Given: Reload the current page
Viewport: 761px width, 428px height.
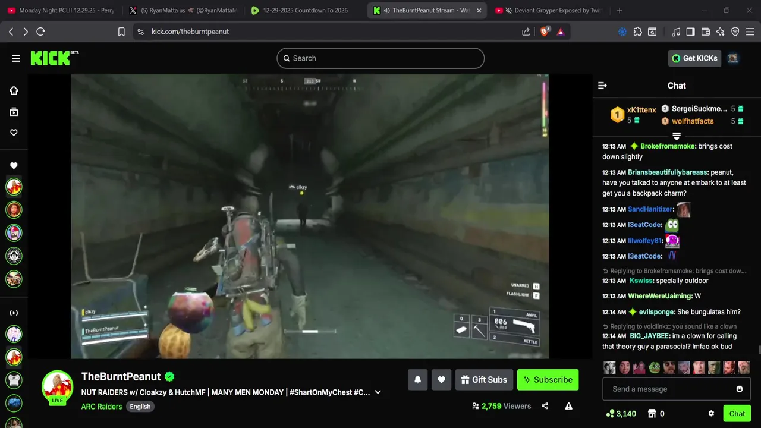Looking at the screenshot, I should (x=40, y=32).
